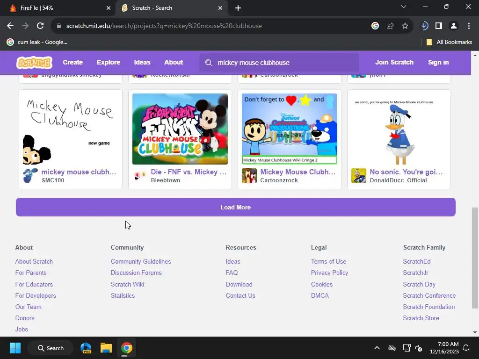Click the Chrome icon in the taskbar
479x359 pixels.
coord(126,348)
